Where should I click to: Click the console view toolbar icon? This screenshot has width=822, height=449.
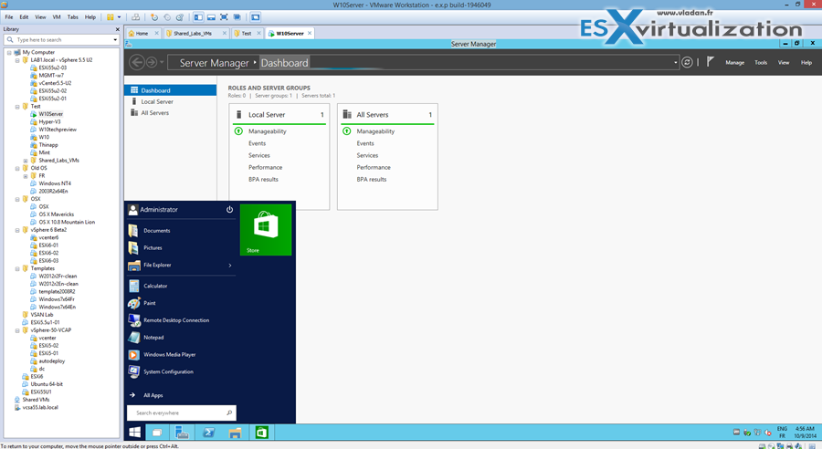pos(256,17)
